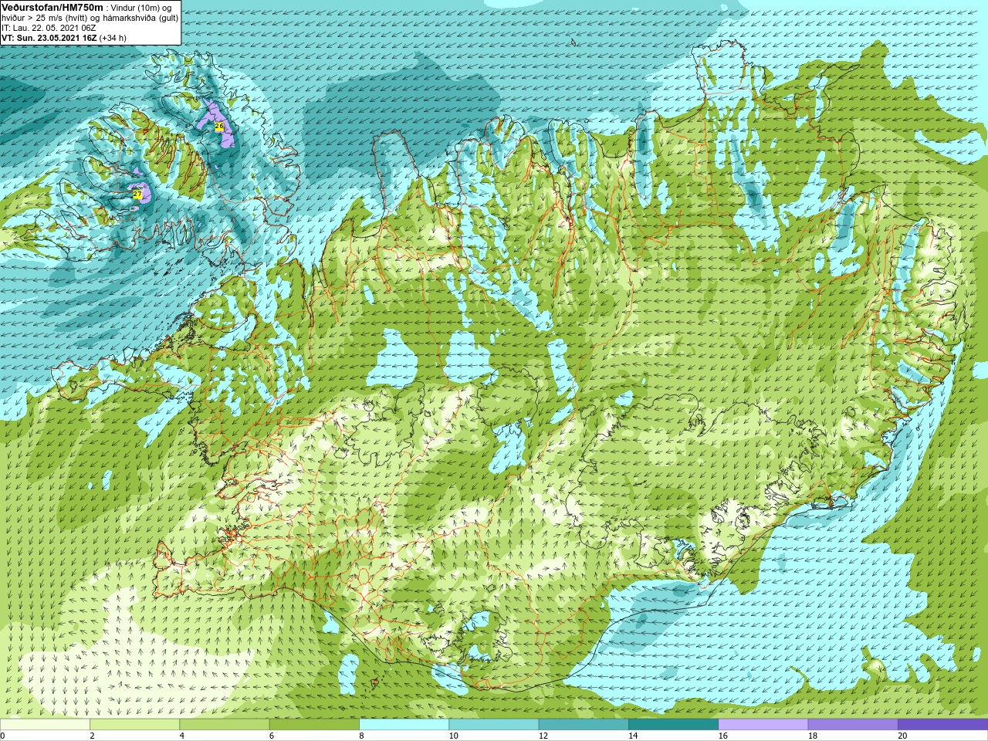988x741 pixels.
Task: Click the legend scale value 8
Action: 361,736
